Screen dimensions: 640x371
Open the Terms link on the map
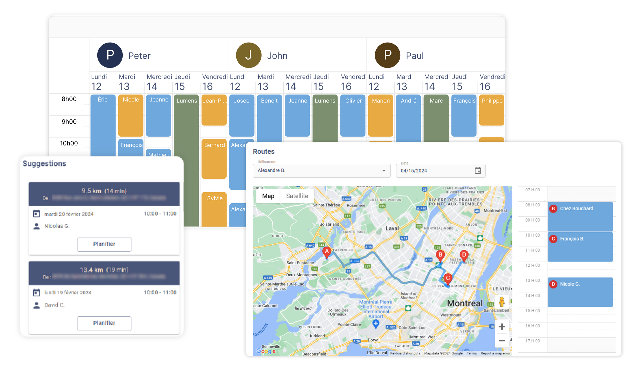click(472, 353)
